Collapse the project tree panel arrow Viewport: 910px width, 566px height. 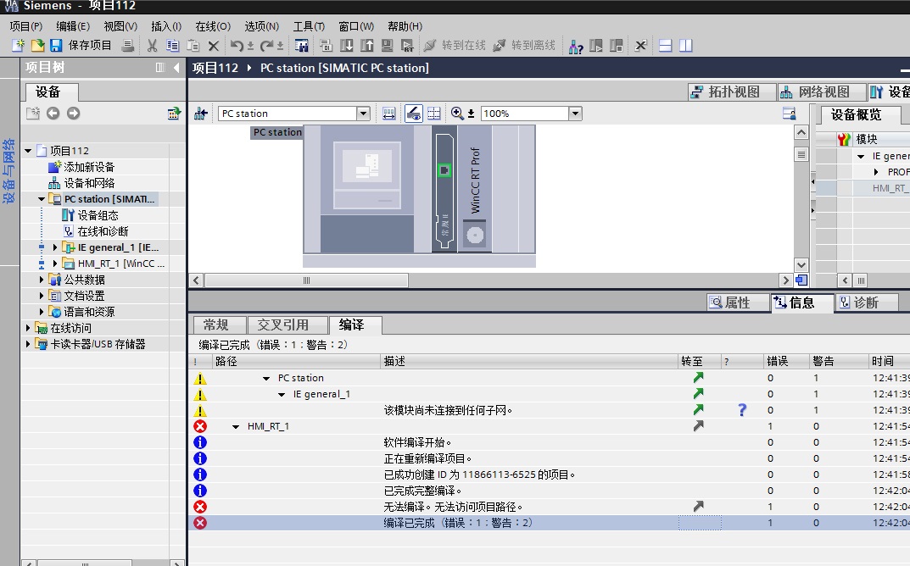(x=176, y=67)
